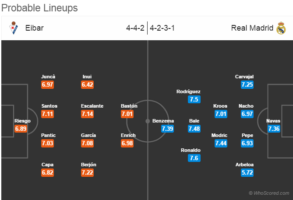This screenshot has height=200, width=293.
Task: Click goalkeeper Riesgo's 6.89 rating
Action: tap(21, 129)
